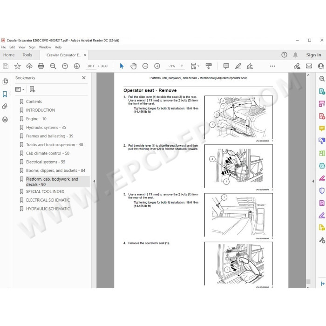Open the Window menu
This screenshot has width=326, height=326.
point(45,47)
